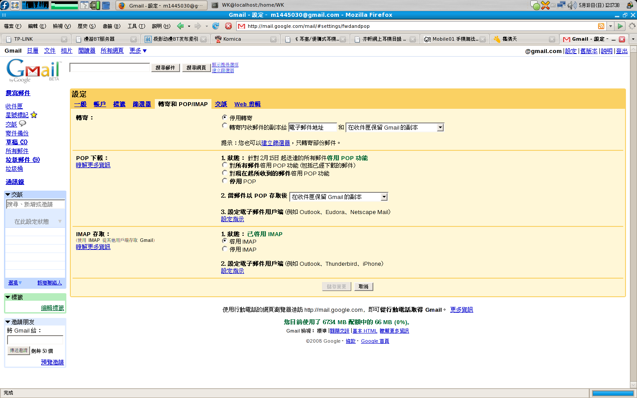Open the back button history dropdown arrow
The image size is (637, 398).
pos(189,26)
